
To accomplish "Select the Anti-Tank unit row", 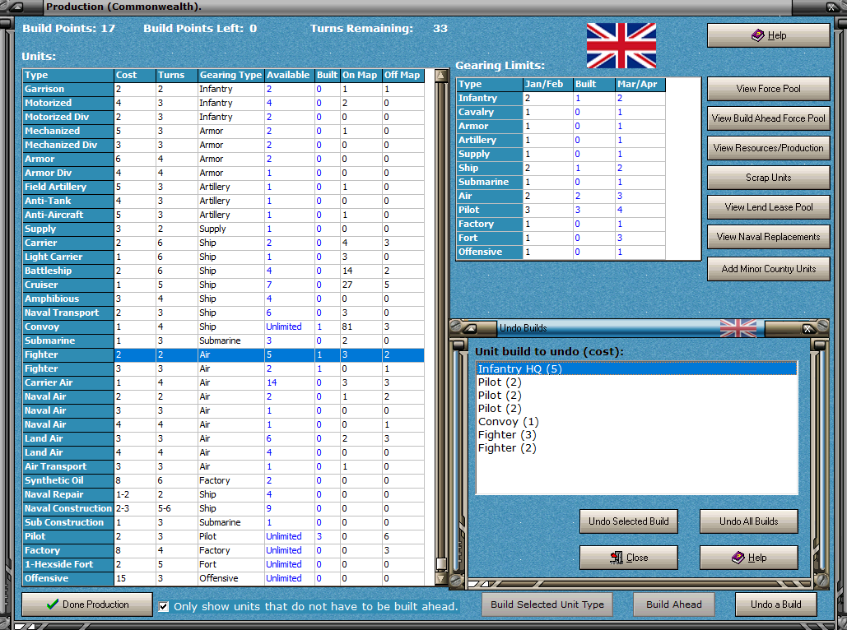I will click(223, 201).
